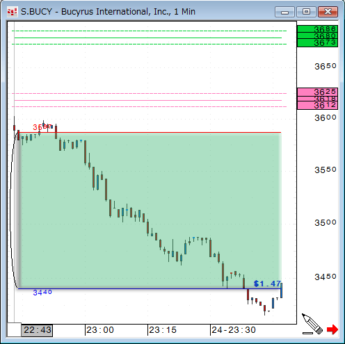Close the S.BUCY chart window
The image size is (345, 344).
tap(328, 12)
